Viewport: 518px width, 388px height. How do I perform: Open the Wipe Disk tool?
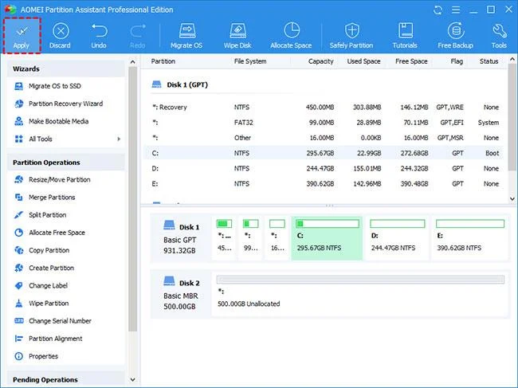click(x=237, y=35)
